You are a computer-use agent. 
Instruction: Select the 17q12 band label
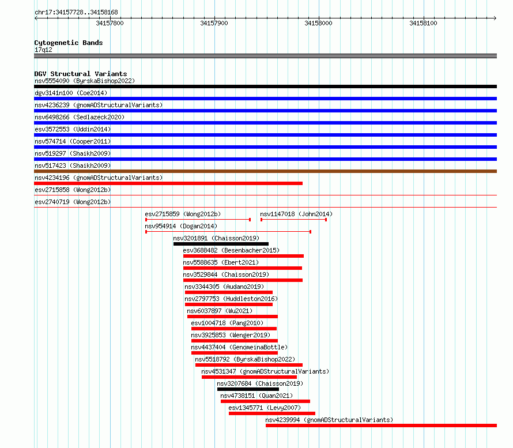pos(43,50)
